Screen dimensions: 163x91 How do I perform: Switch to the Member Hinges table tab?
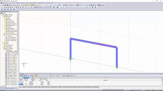click(x=37, y=87)
